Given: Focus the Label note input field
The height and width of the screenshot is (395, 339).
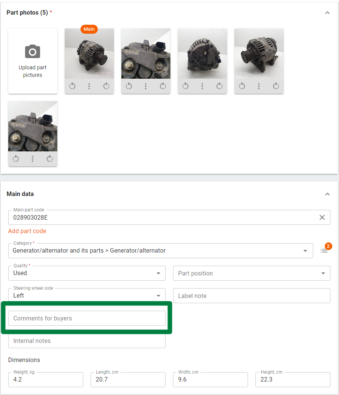Looking at the screenshot, I should pyautogui.click(x=251, y=296).
